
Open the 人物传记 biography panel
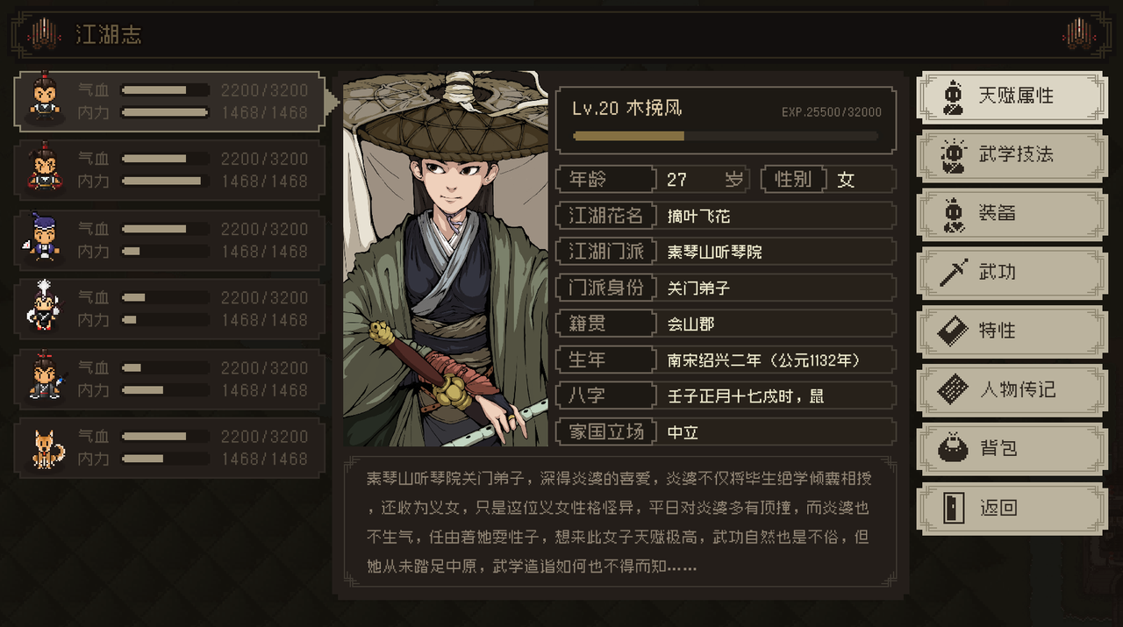click(1012, 389)
